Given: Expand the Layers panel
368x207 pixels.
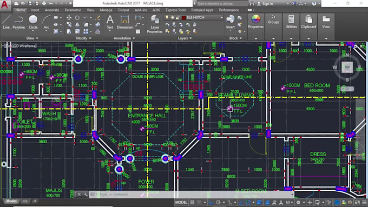Looking at the screenshot, I should [x=185, y=38].
